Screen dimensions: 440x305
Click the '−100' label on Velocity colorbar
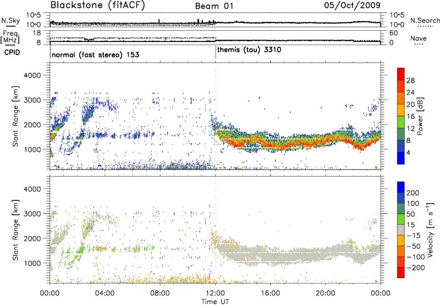[x=416, y=257]
